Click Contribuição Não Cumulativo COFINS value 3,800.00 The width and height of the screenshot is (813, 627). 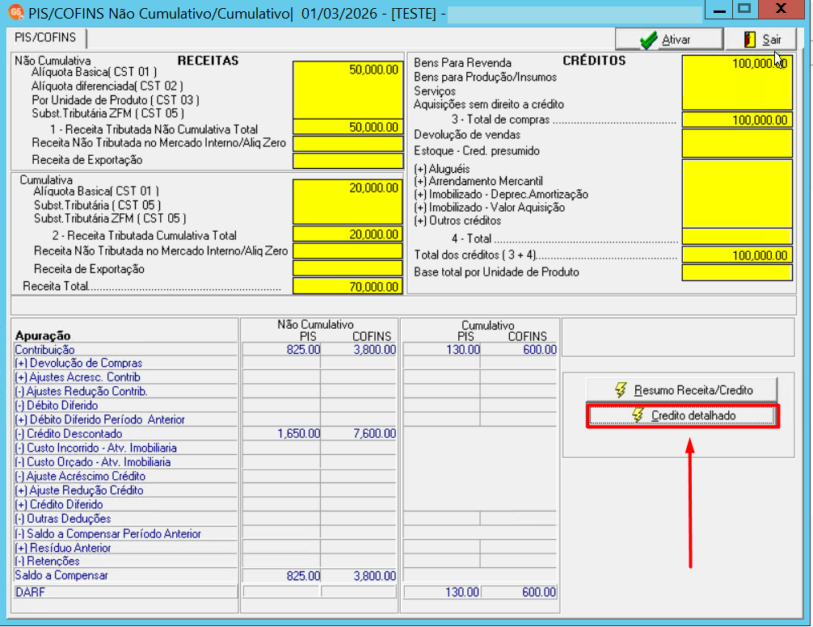pos(374,350)
